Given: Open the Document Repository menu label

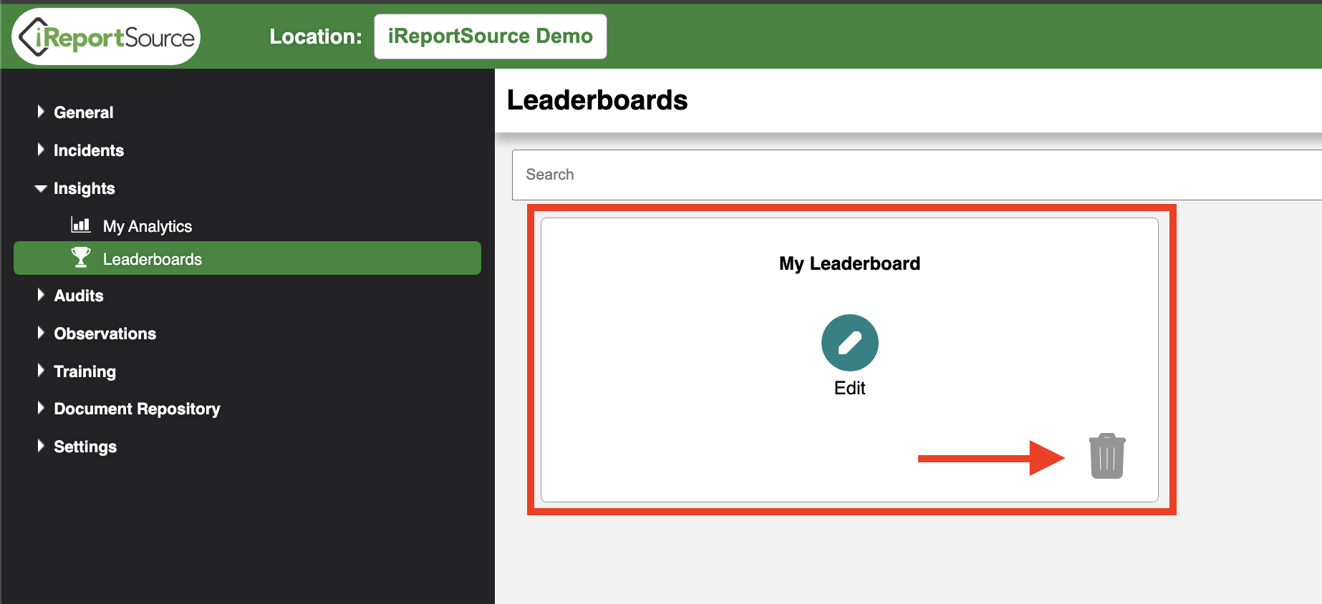Looking at the screenshot, I should tap(137, 409).
